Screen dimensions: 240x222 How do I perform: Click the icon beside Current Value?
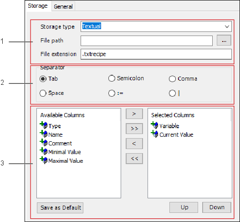pyautogui.click(x=154, y=134)
